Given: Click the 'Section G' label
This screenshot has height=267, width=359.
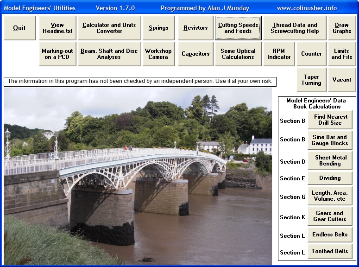Looking at the screenshot, I should click(293, 197).
